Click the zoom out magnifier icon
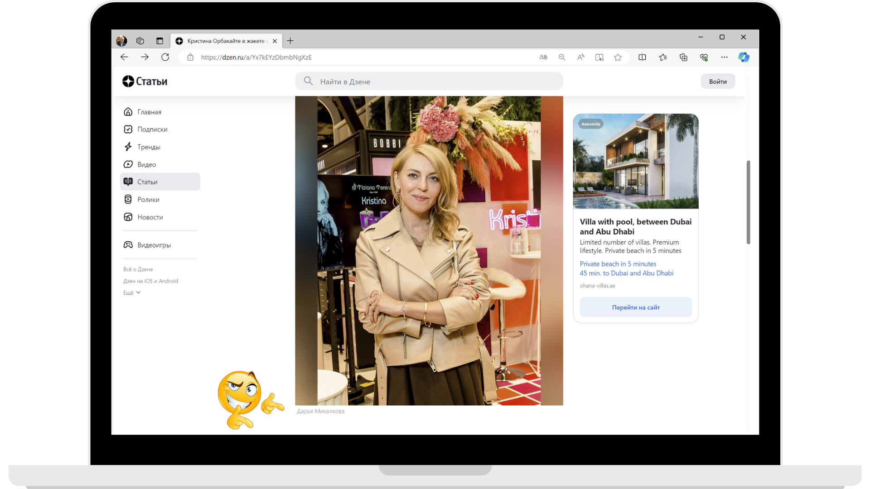 coord(562,57)
